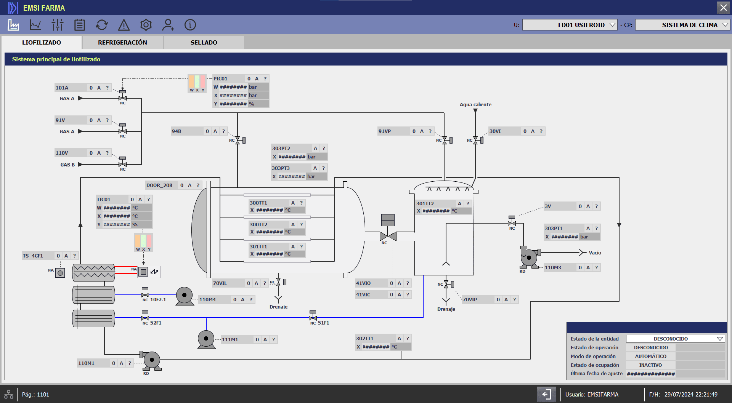Viewport: 732px width, 403px height.
Task: Click the PIC01 WXY bar indicator
Action: click(197, 83)
